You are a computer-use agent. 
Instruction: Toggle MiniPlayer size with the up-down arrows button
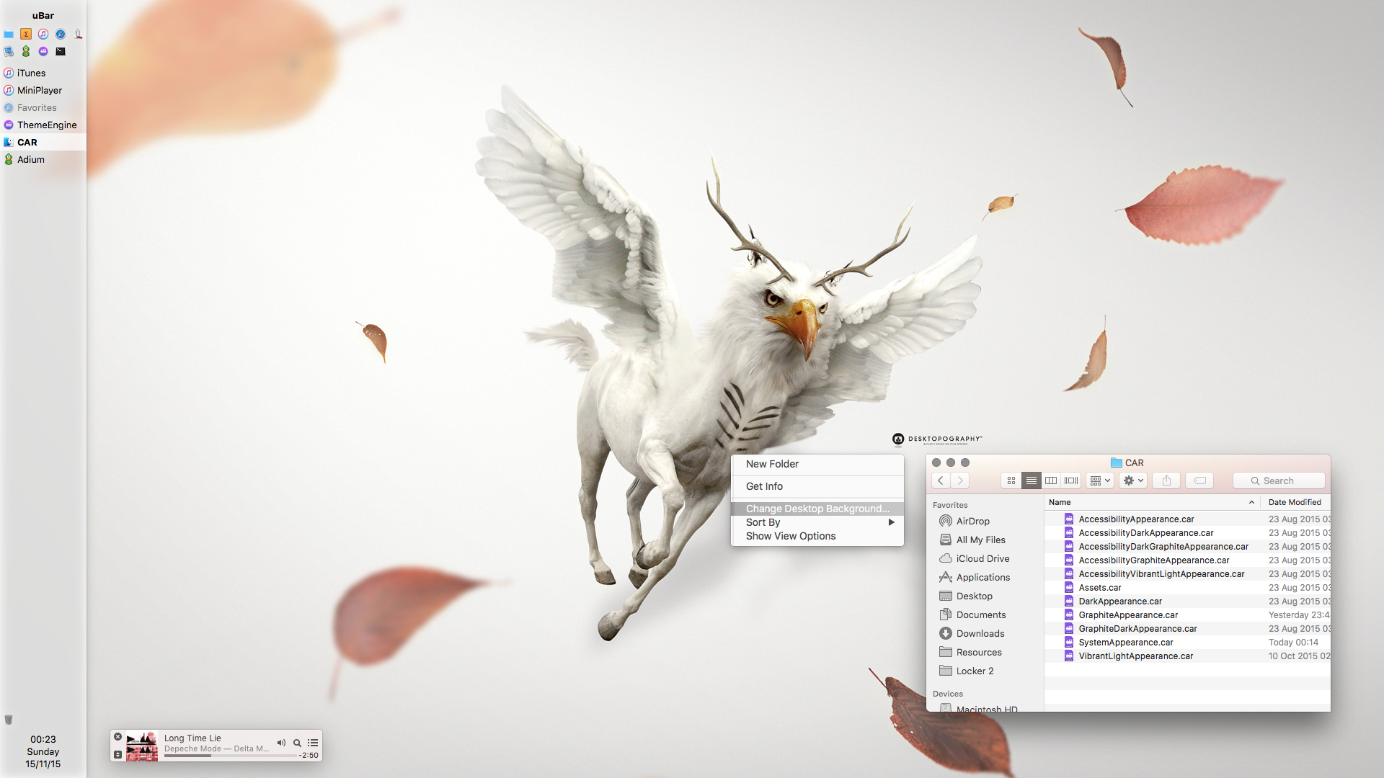pyautogui.click(x=118, y=754)
